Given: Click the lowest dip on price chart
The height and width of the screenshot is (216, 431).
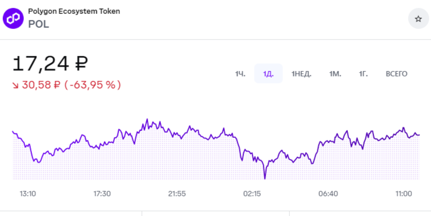Looking at the screenshot, I should [x=265, y=178].
